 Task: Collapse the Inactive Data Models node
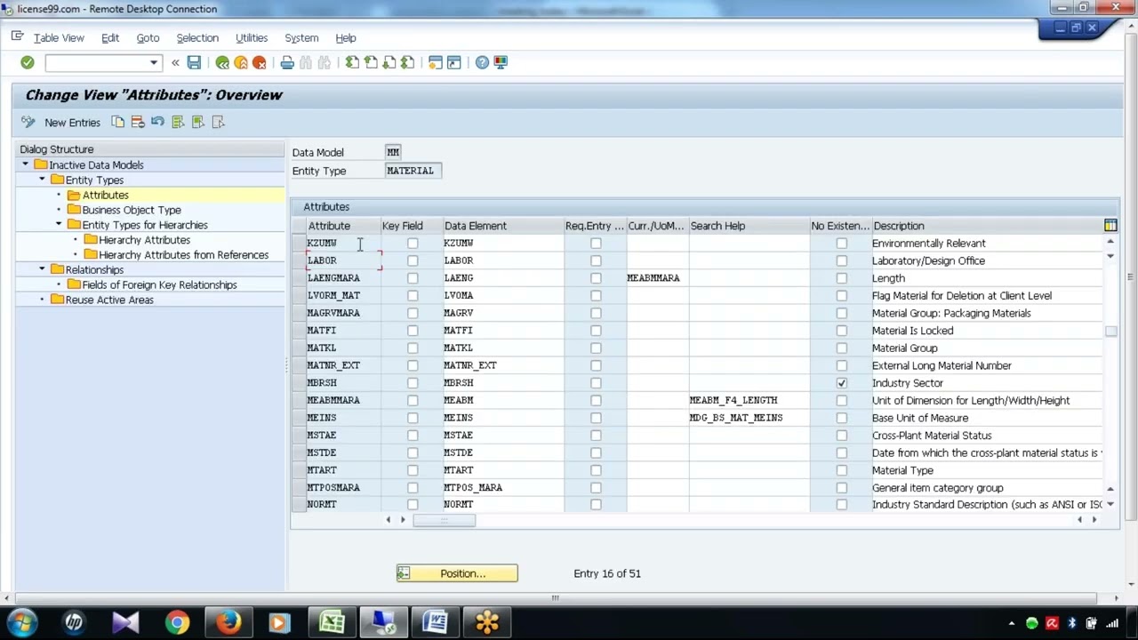point(25,164)
